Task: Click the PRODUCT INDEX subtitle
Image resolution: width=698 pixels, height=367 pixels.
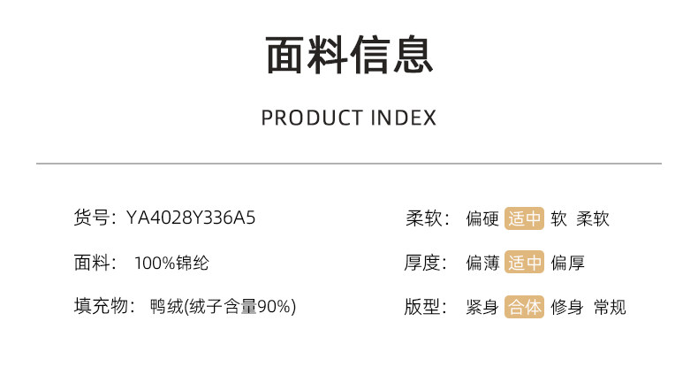Action: tap(349, 118)
